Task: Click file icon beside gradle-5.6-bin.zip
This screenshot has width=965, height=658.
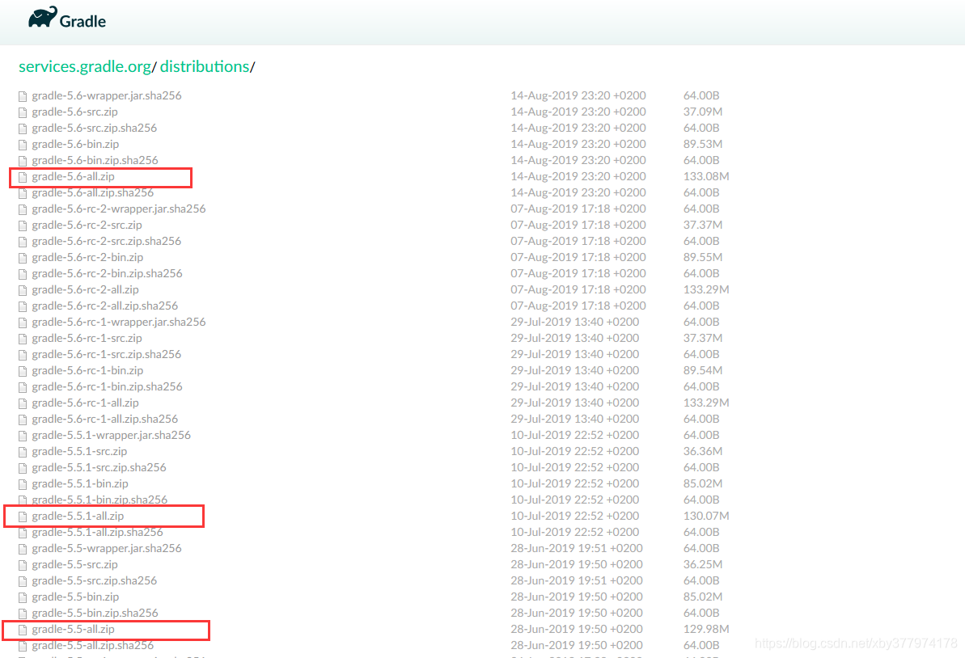Action: 23,145
